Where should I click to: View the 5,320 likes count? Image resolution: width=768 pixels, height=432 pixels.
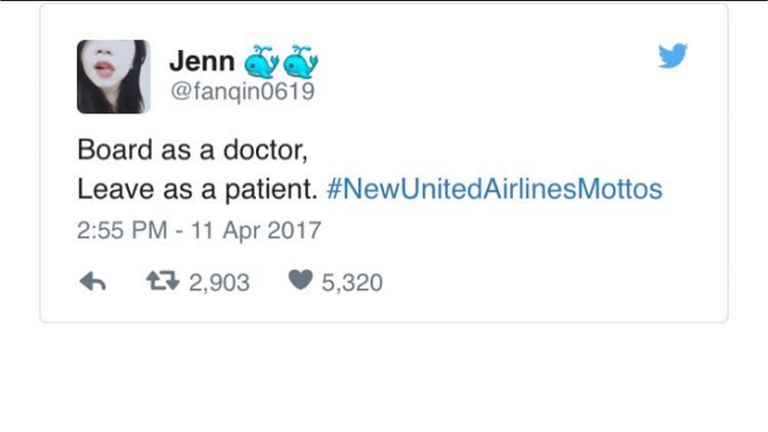[352, 283]
